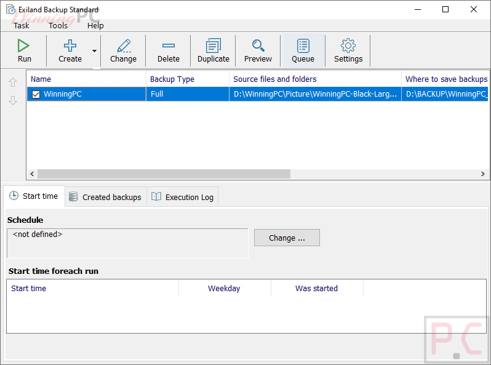Move the task down with arrow
Viewport: 491px width, 365px height.
pos(13,100)
